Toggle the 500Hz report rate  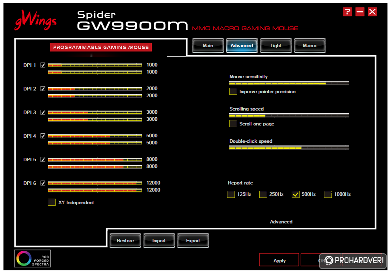296,194
